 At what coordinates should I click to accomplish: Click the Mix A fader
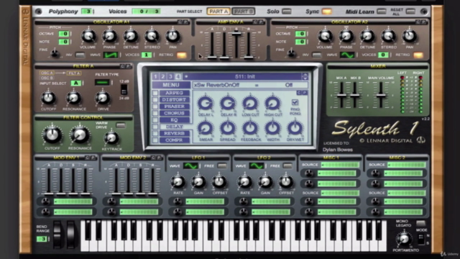click(x=341, y=94)
